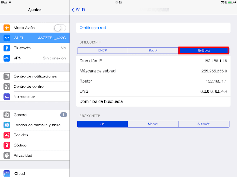Tap the General gear icon
Image resolution: width=237 pixels, height=177 pixels.
(7, 115)
